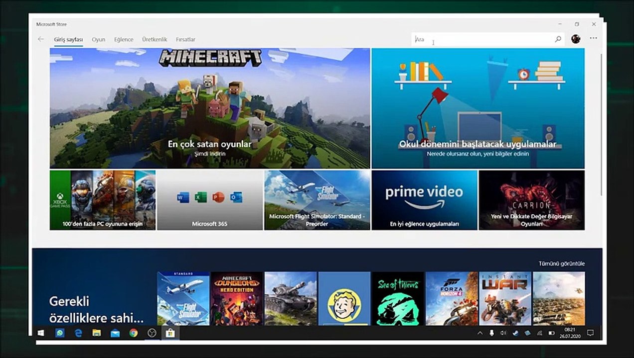Screen dimensions: 634x358
Task: Select the last desert battlefield game cover
Action: (559, 298)
